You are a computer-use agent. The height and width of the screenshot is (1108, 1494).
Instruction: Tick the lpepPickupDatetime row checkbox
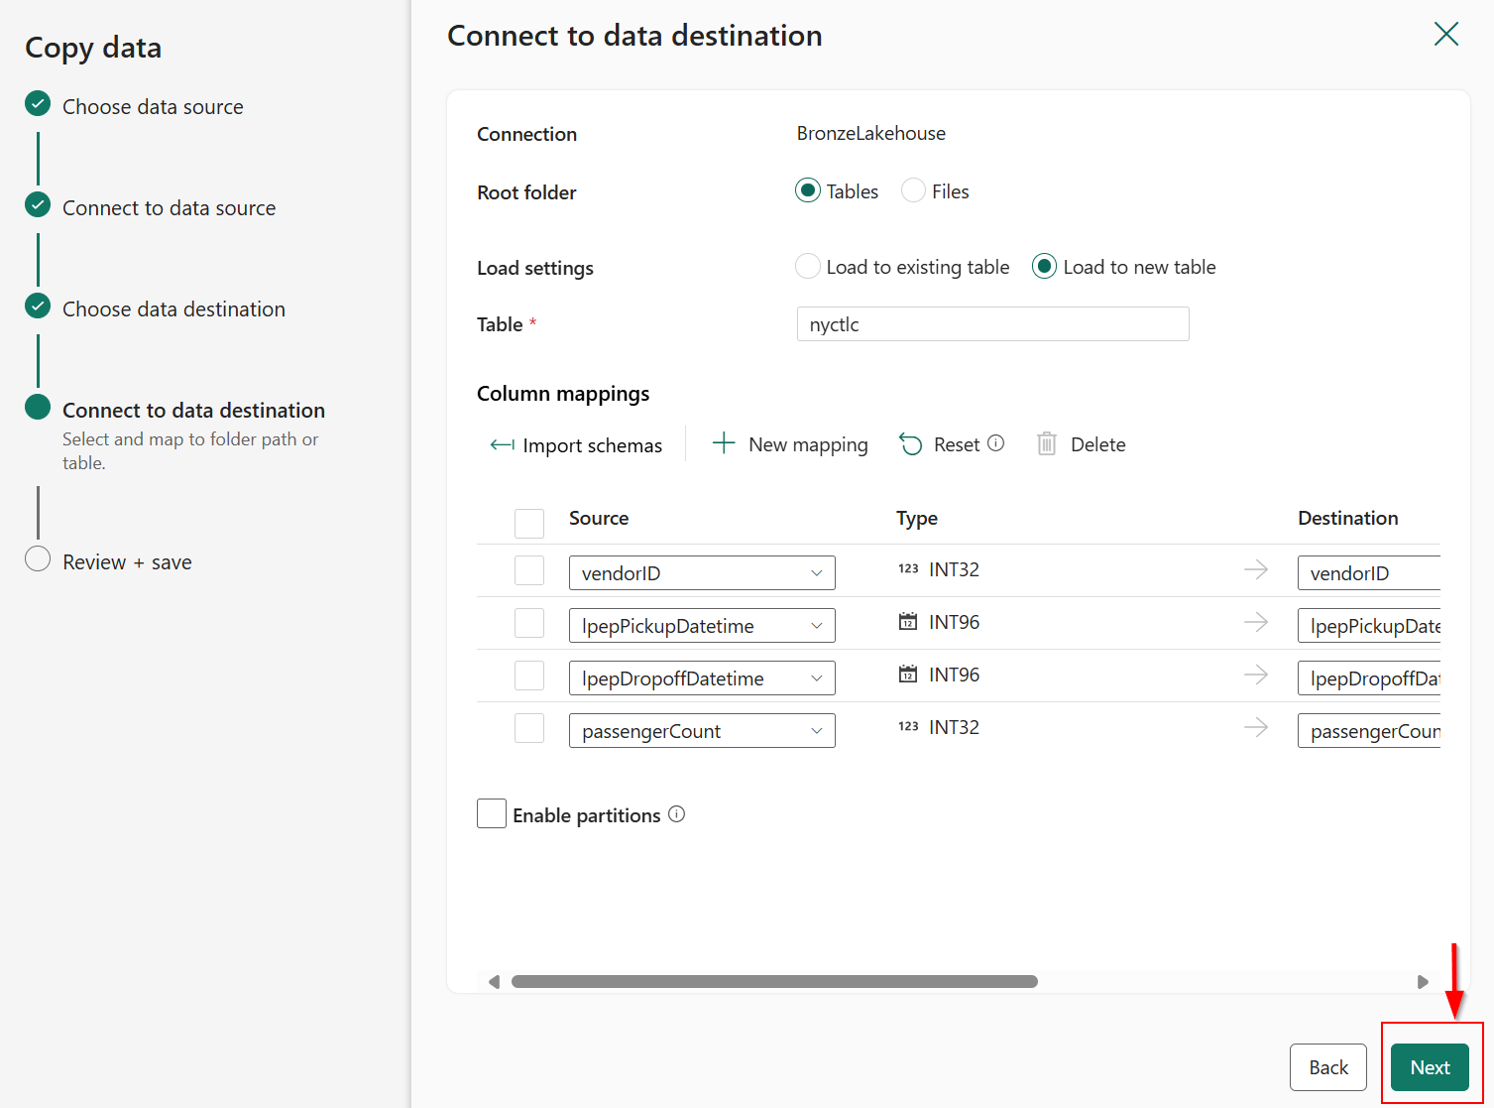click(x=529, y=623)
